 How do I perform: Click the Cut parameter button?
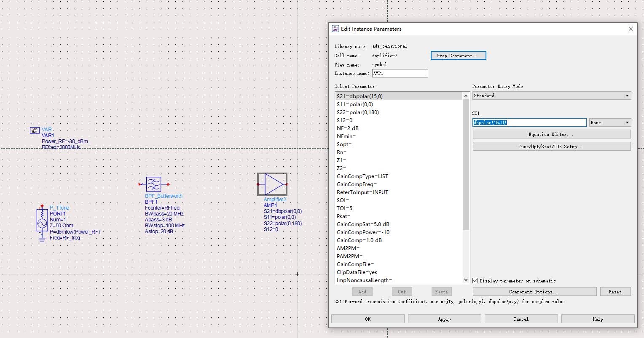tap(402, 292)
